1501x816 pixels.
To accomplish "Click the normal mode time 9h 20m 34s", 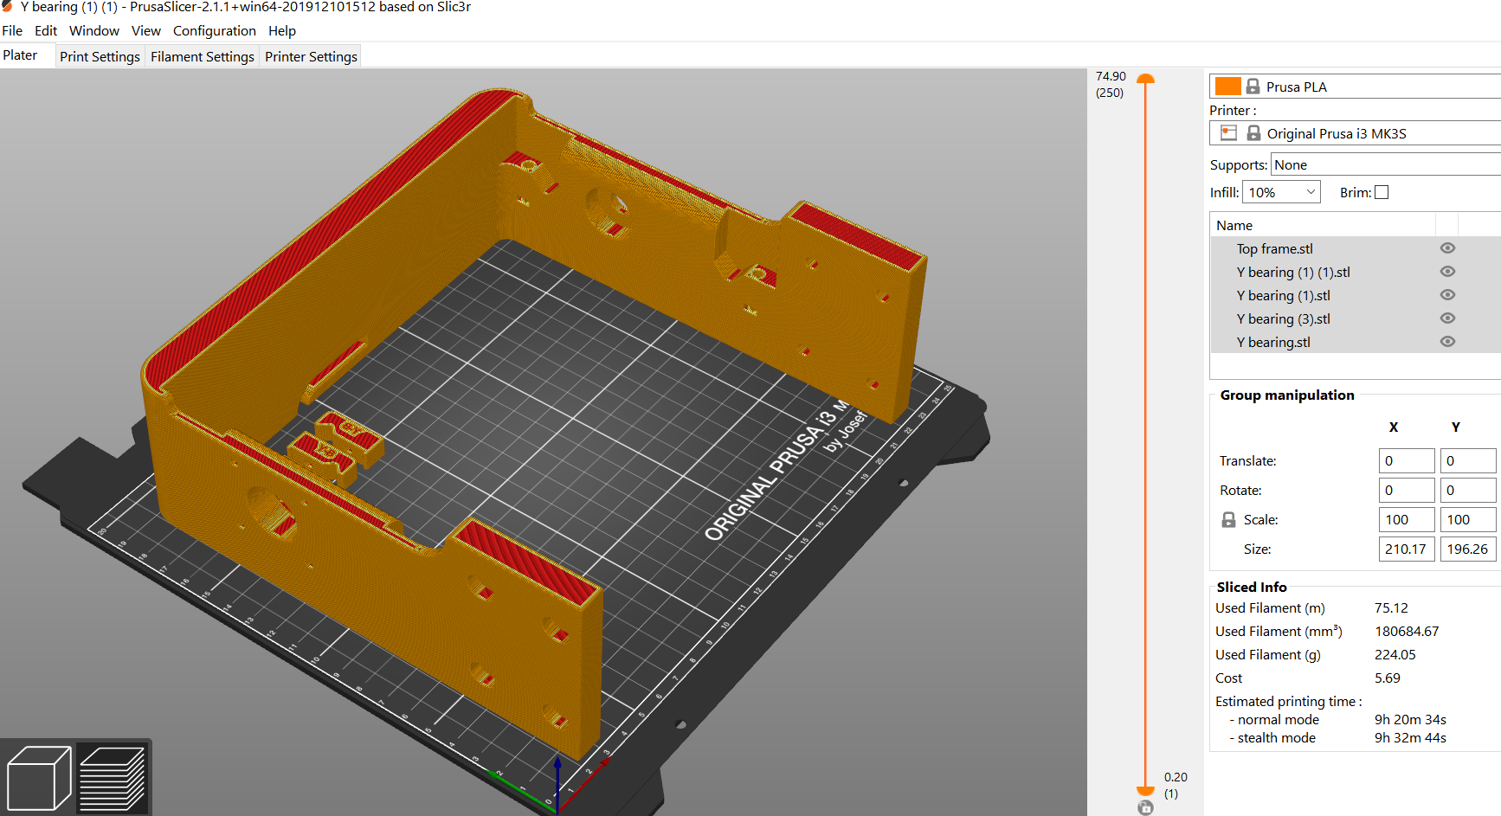I will coord(1410,720).
